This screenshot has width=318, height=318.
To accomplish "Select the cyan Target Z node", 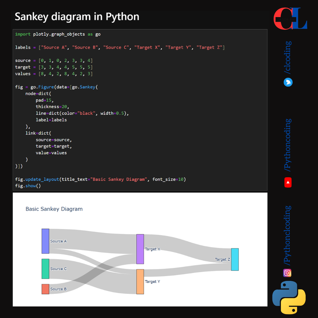I will (235, 259).
